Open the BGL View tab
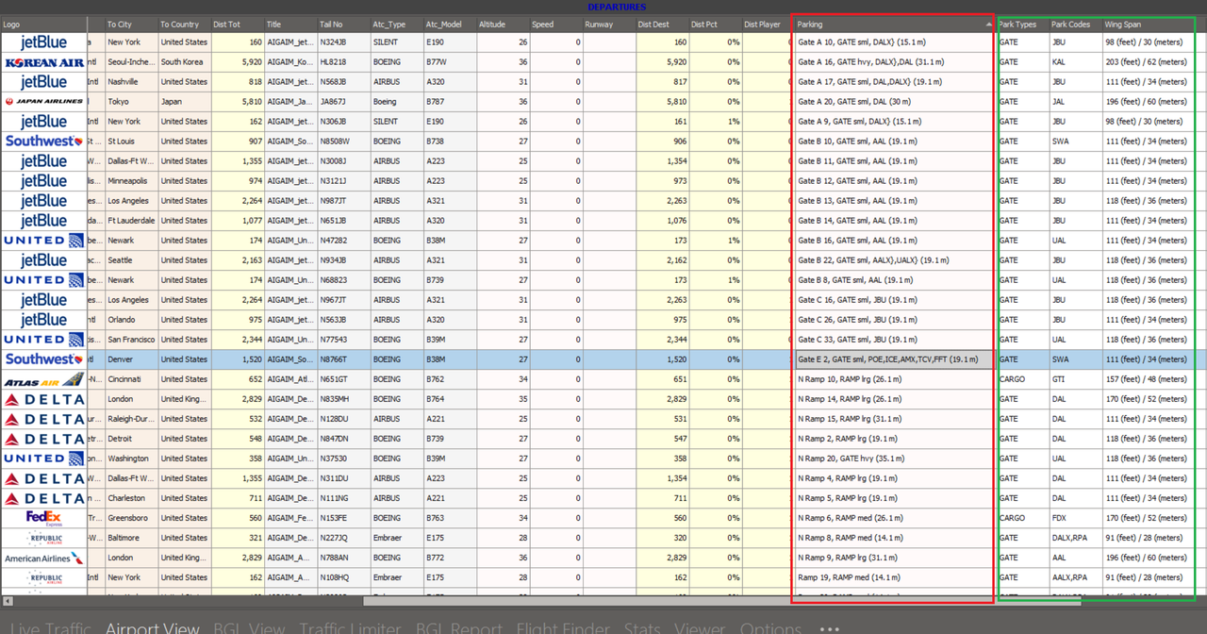 [x=249, y=627]
